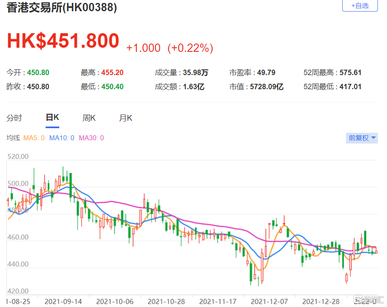
Task: Click the 香港交易所(HK00388) stock title
Action: pos(62,7)
